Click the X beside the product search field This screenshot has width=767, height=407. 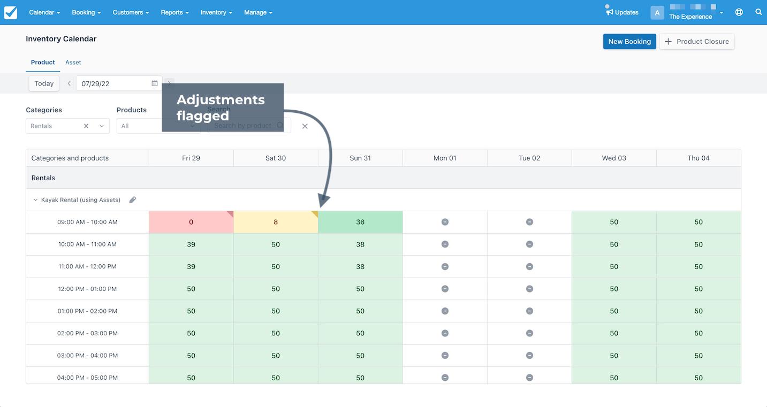pos(305,126)
